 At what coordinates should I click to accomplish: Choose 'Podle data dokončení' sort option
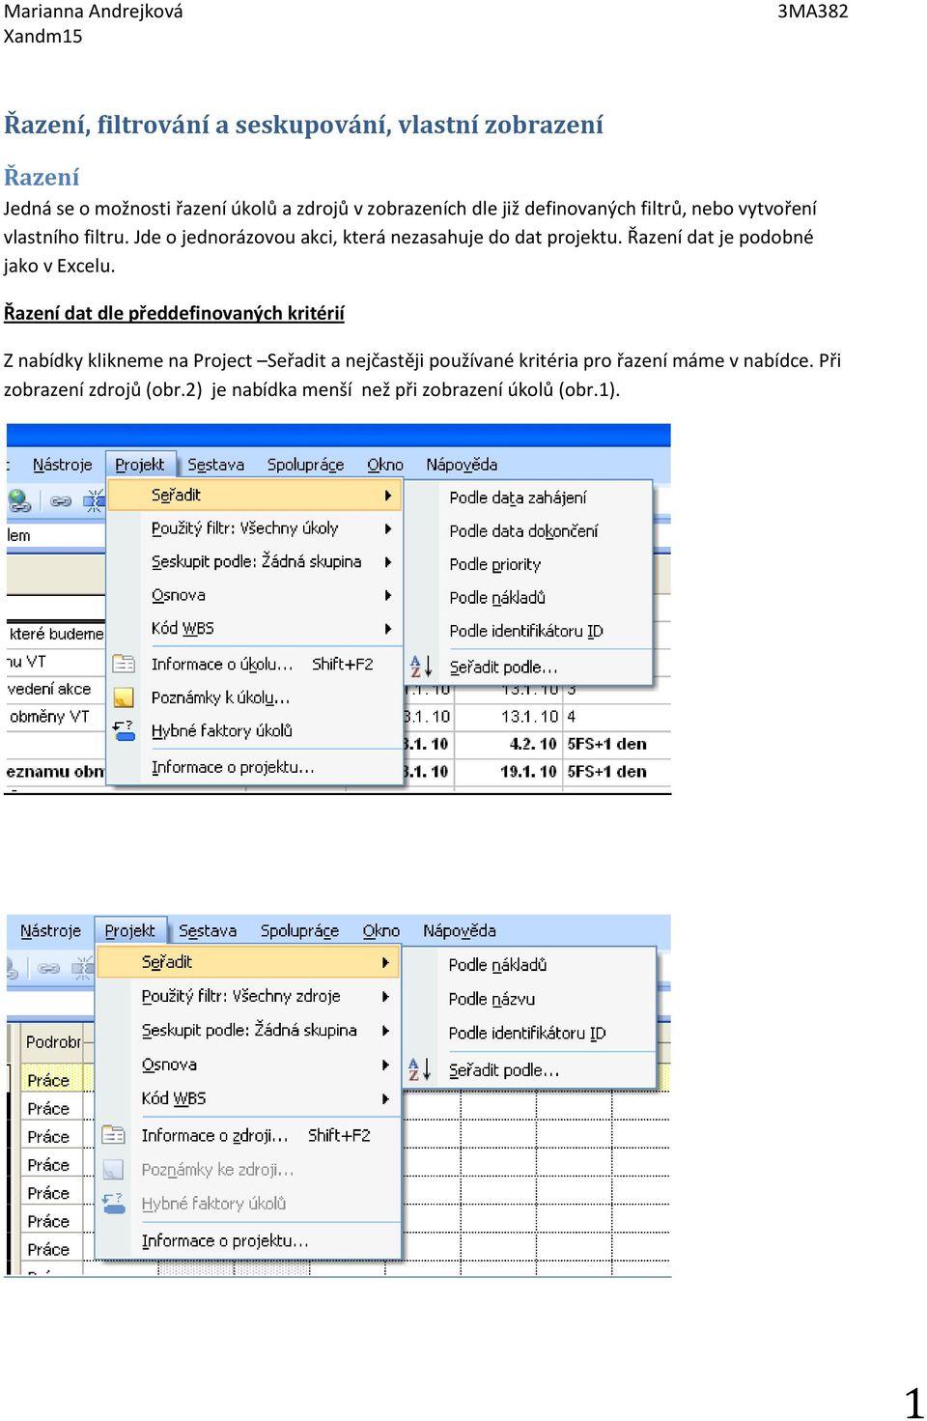(x=523, y=530)
